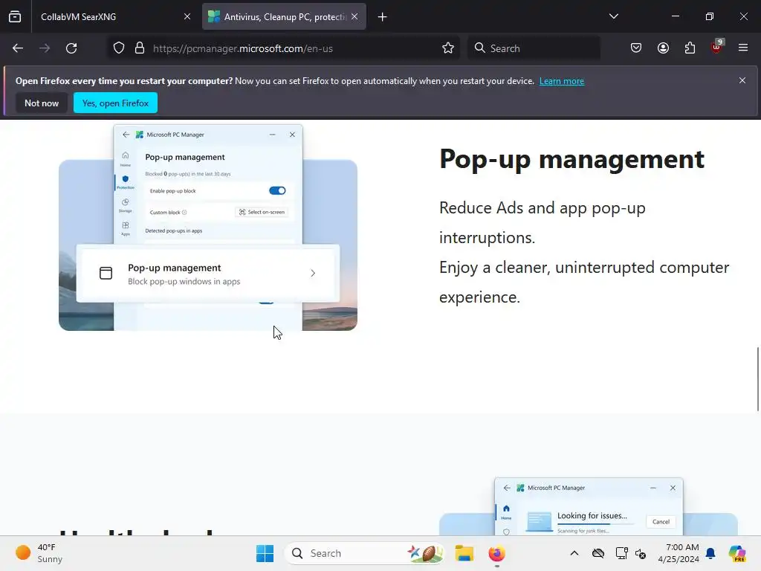Screen dimensions: 761x571
Task: Click 'Detected pop-ups in apps' label
Action: pos(174,230)
